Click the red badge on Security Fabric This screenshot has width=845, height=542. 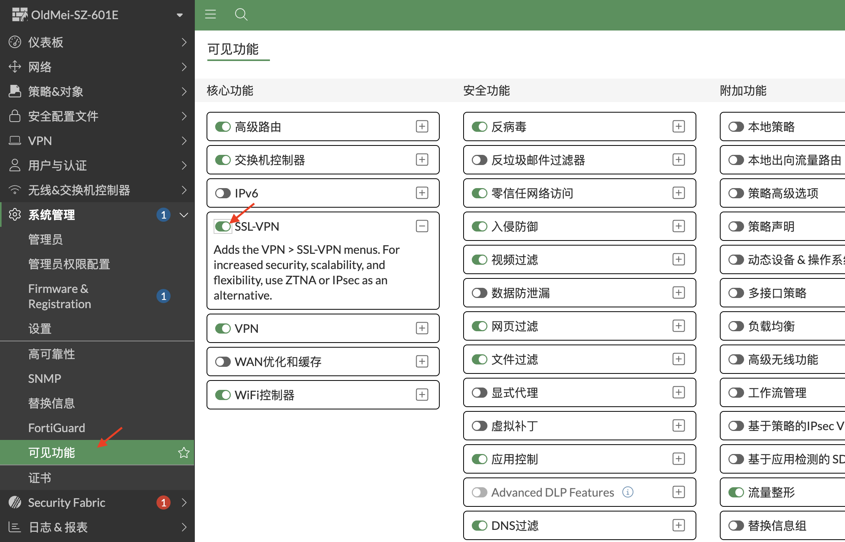[164, 502]
